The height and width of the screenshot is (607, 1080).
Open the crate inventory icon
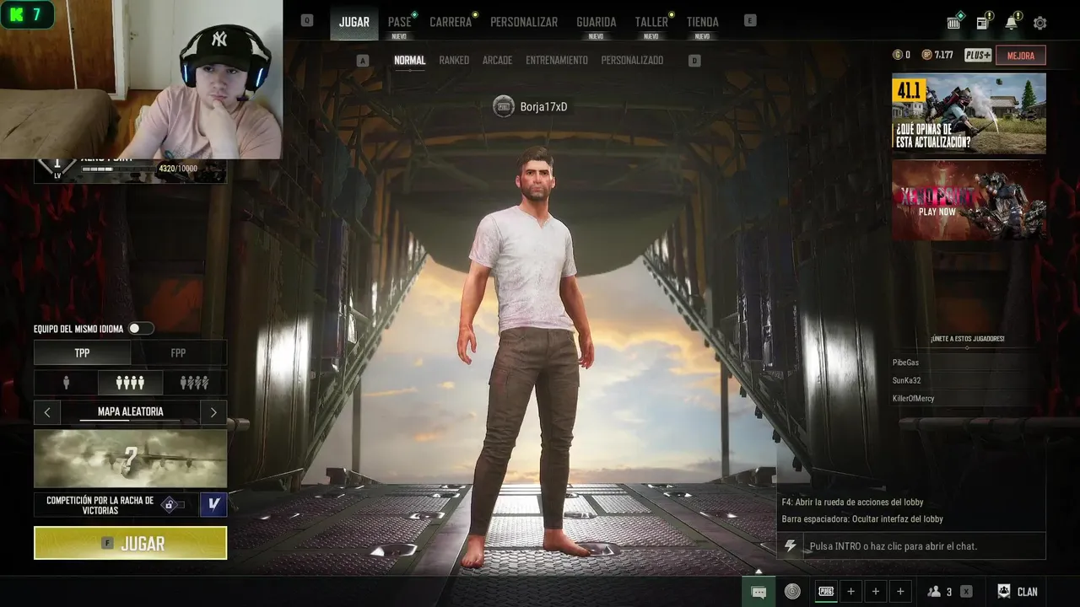pos(953,23)
